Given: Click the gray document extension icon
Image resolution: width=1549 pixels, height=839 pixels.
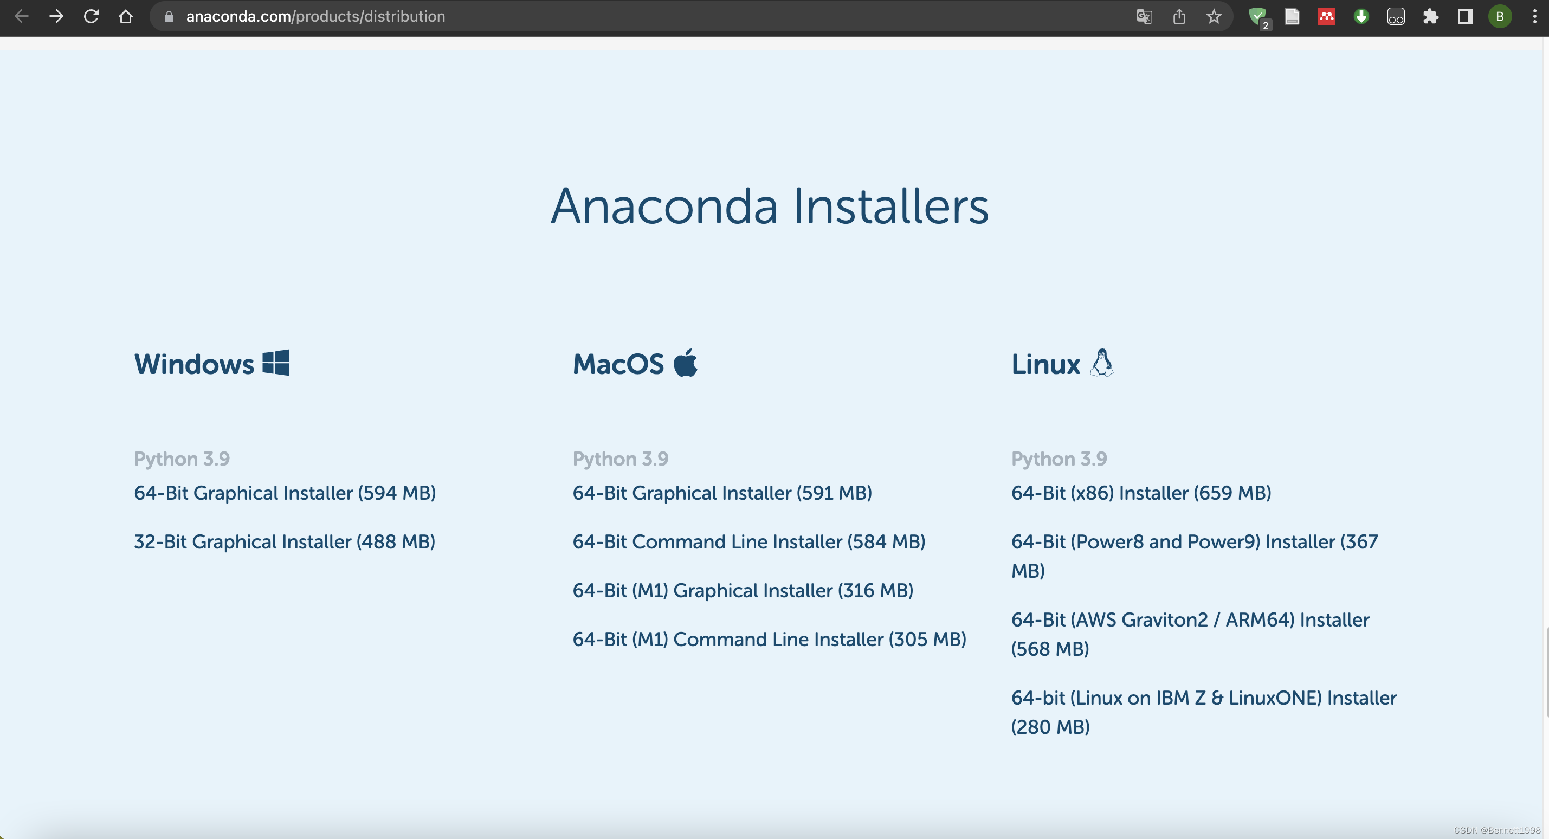Looking at the screenshot, I should pyautogui.click(x=1292, y=16).
